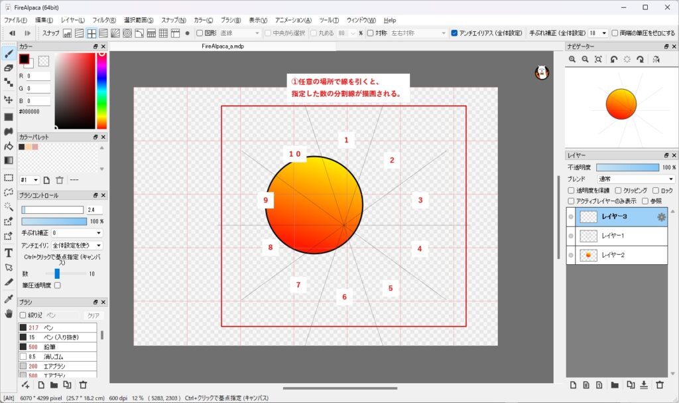Choose the Hand pan tool
This screenshot has width=679, height=403.
[9, 314]
